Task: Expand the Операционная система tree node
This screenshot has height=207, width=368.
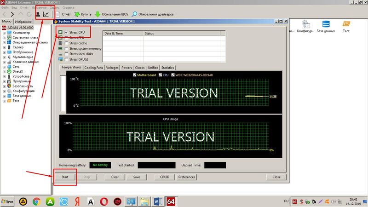Action: click(x=4, y=43)
